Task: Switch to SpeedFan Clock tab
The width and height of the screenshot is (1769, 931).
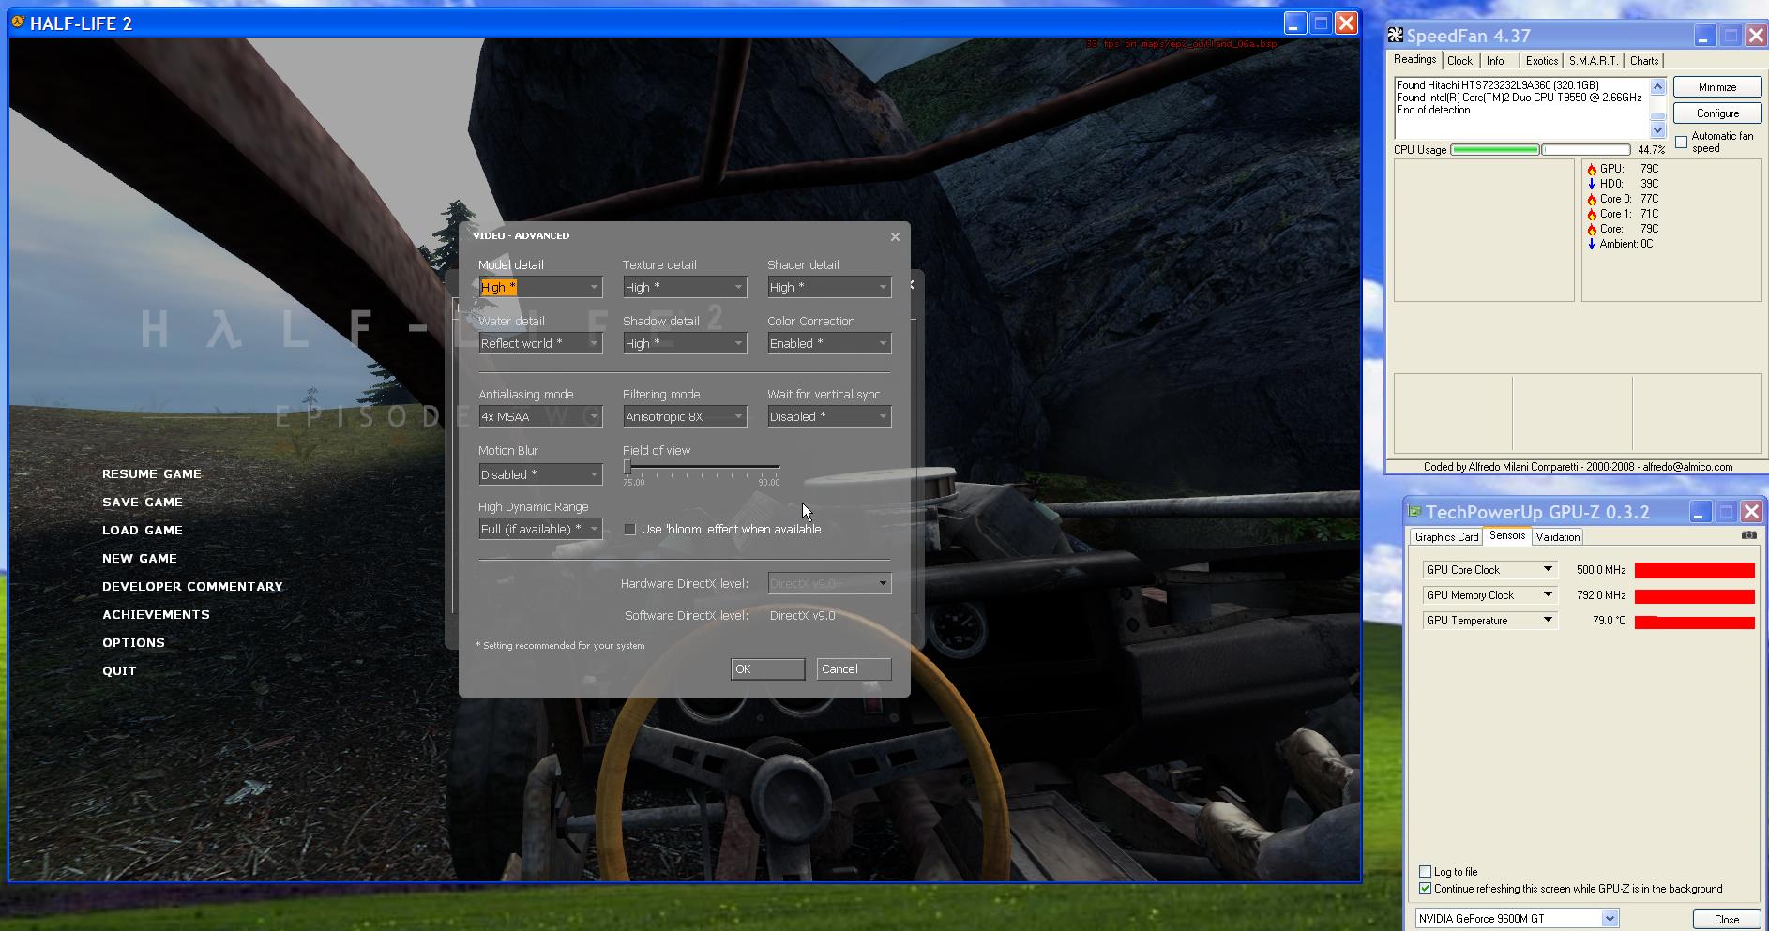Action: coord(1459,61)
